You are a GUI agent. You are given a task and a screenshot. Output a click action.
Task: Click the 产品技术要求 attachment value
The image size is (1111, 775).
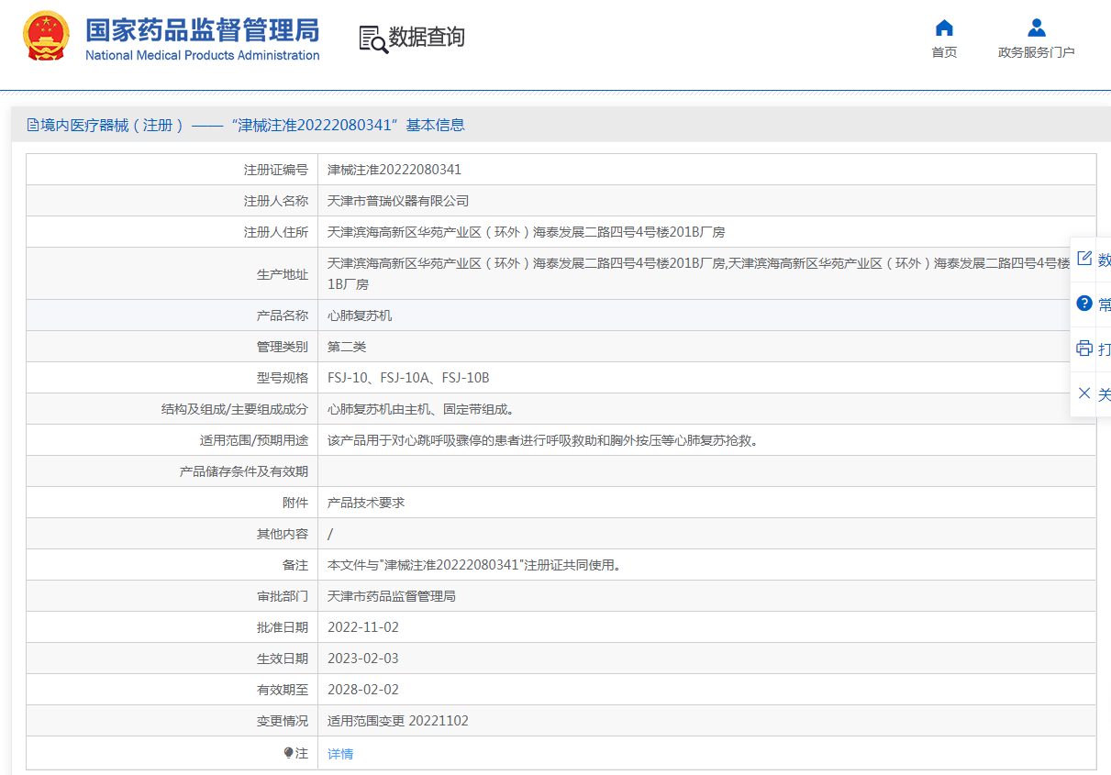(366, 503)
